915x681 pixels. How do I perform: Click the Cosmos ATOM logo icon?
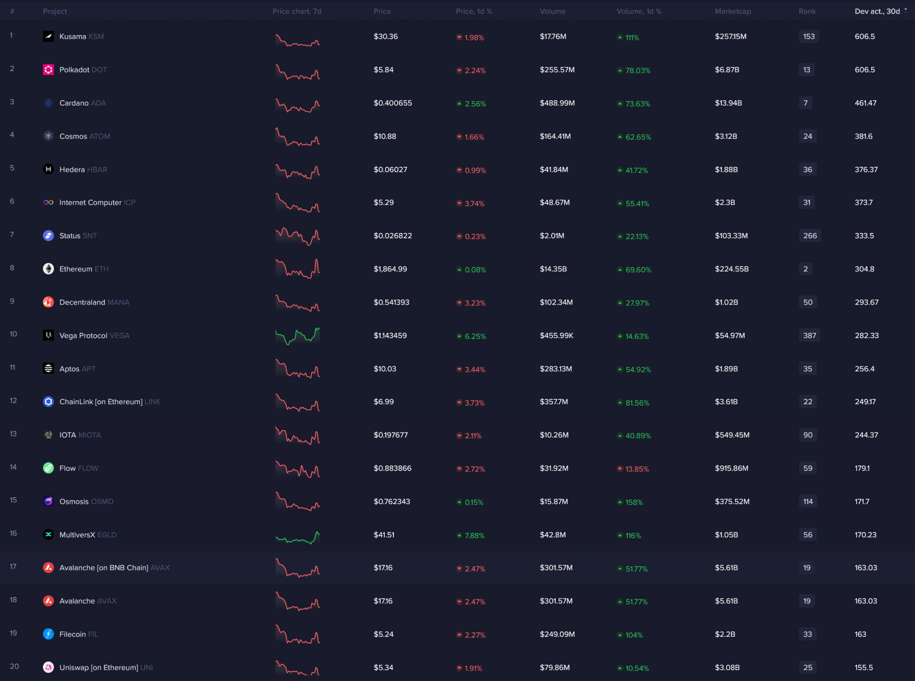click(x=49, y=136)
